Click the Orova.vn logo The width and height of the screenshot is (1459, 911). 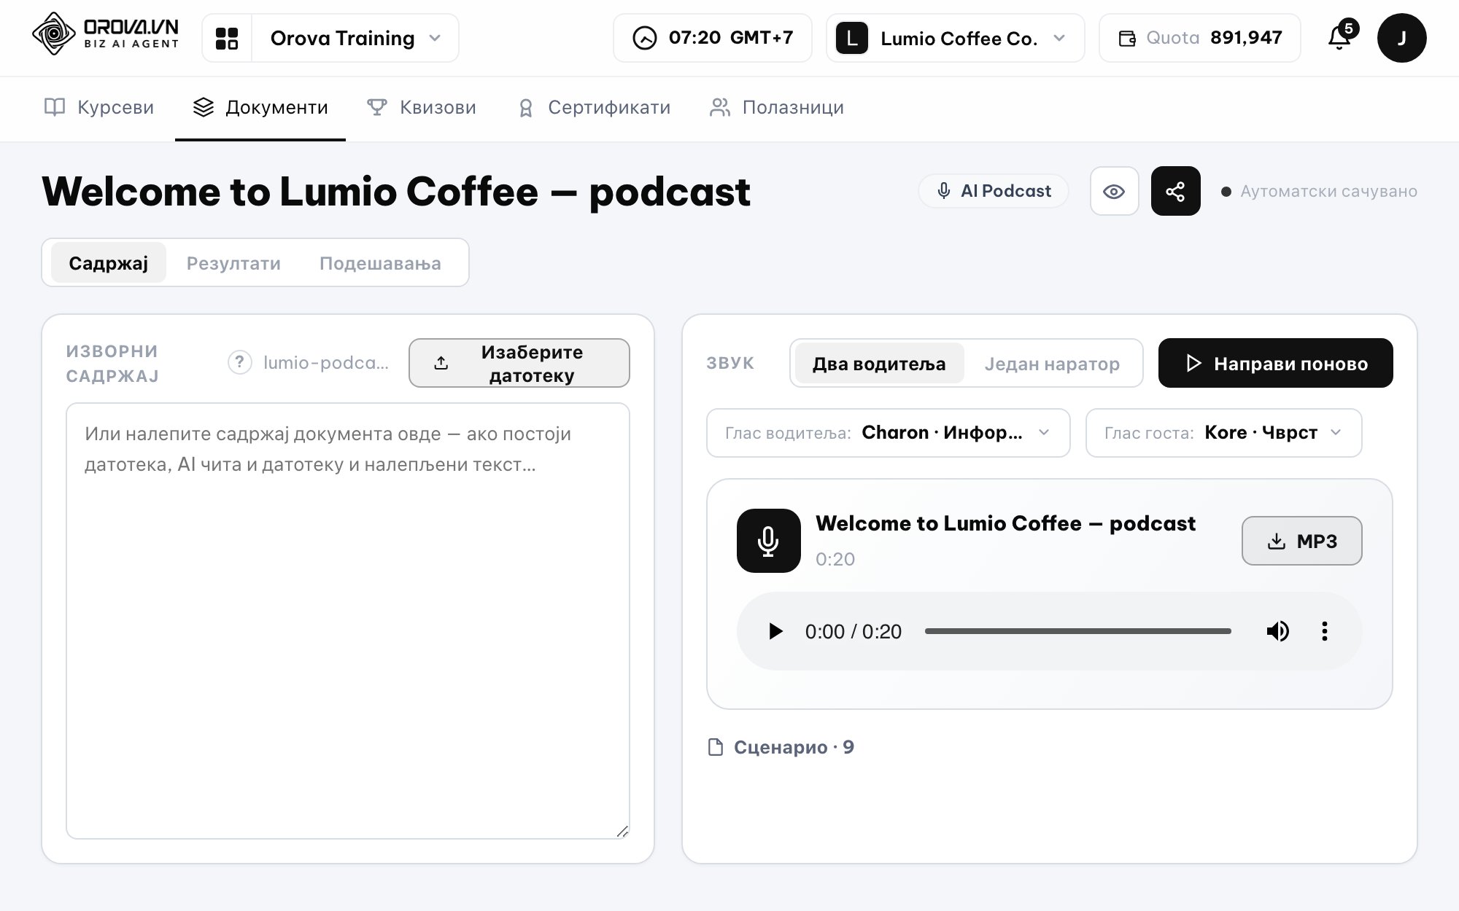[x=106, y=34]
